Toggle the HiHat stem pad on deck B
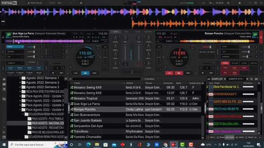The image size is (264, 148). [x=235, y=73]
